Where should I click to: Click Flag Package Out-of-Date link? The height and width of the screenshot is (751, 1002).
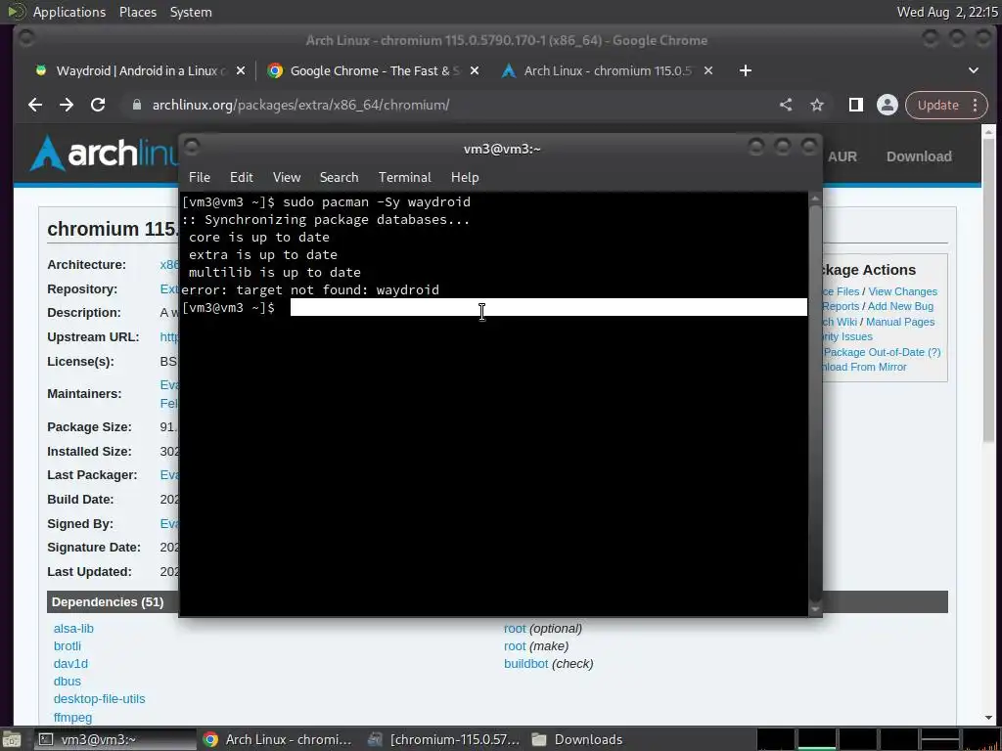(882, 352)
